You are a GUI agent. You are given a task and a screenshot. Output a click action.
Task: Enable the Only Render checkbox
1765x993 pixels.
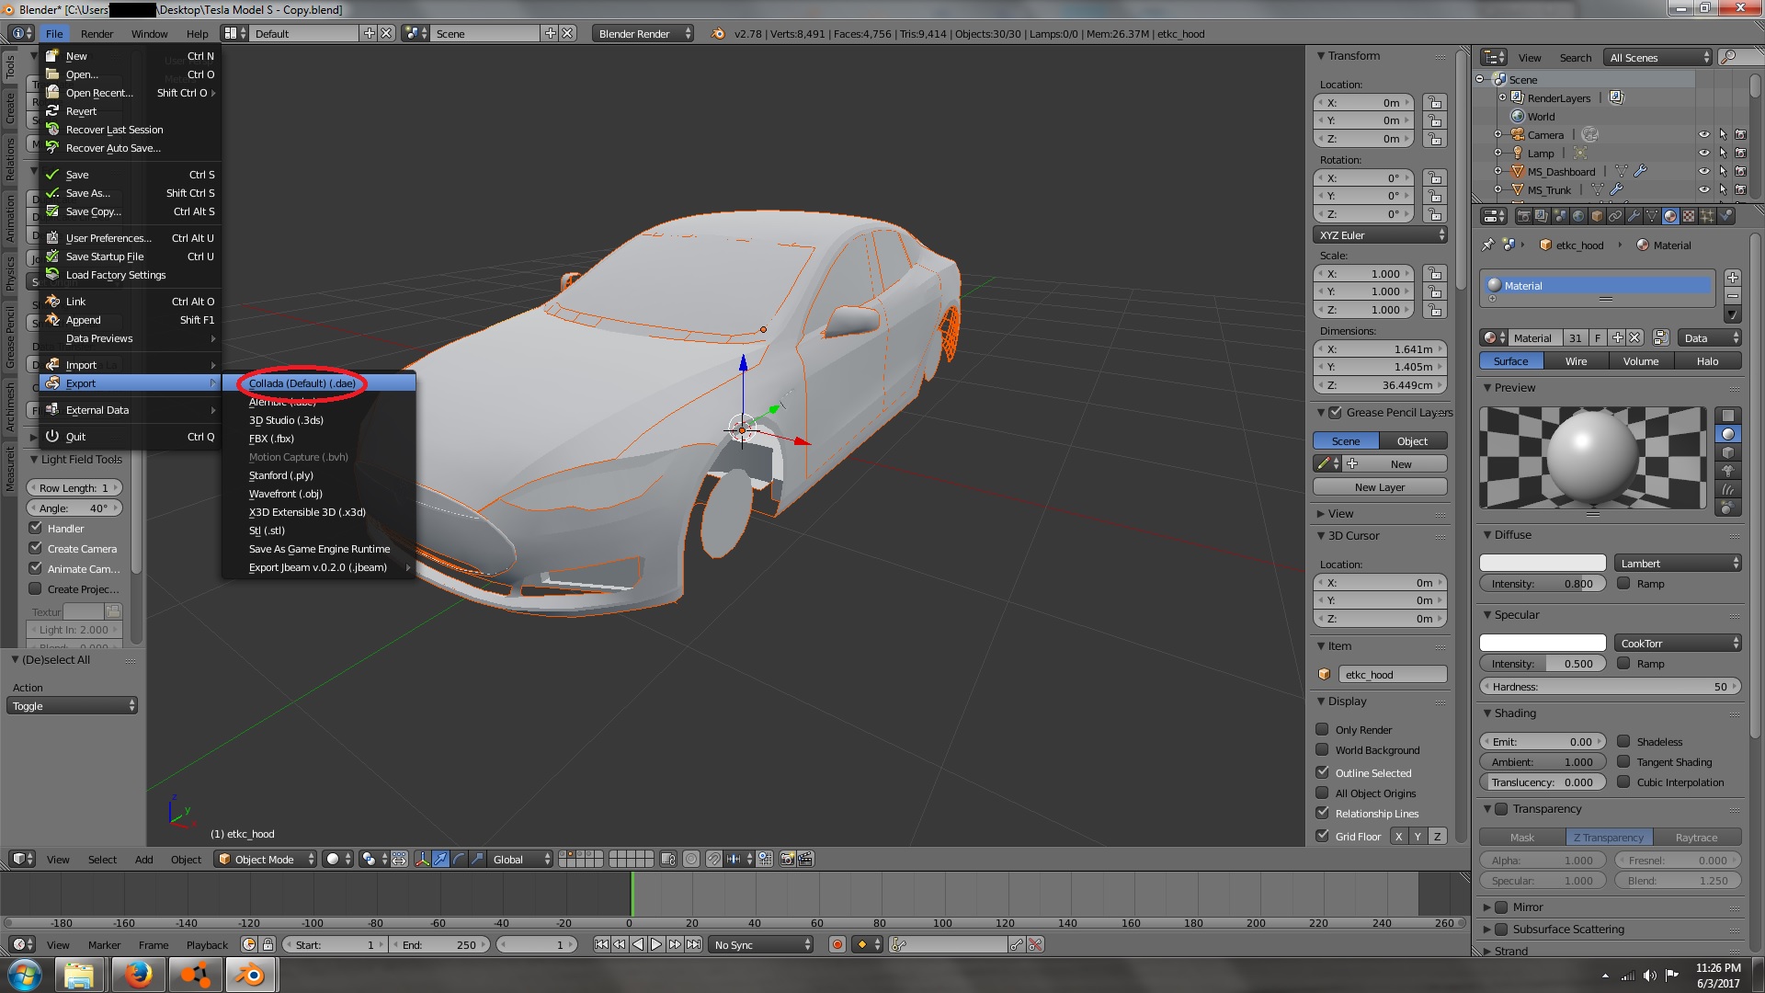pyautogui.click(x=1323, y=729)
